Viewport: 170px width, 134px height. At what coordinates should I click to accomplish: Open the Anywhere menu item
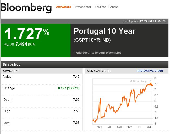(64, 7)
